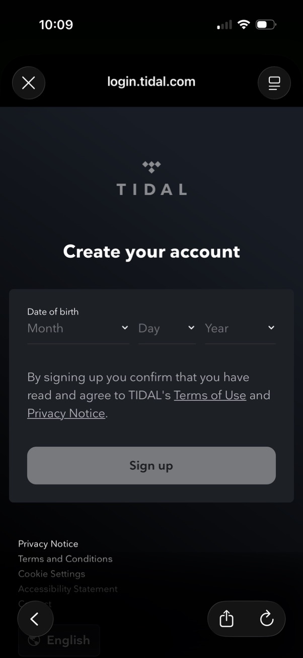Open the Month dropdown

(x=78, y=328)
